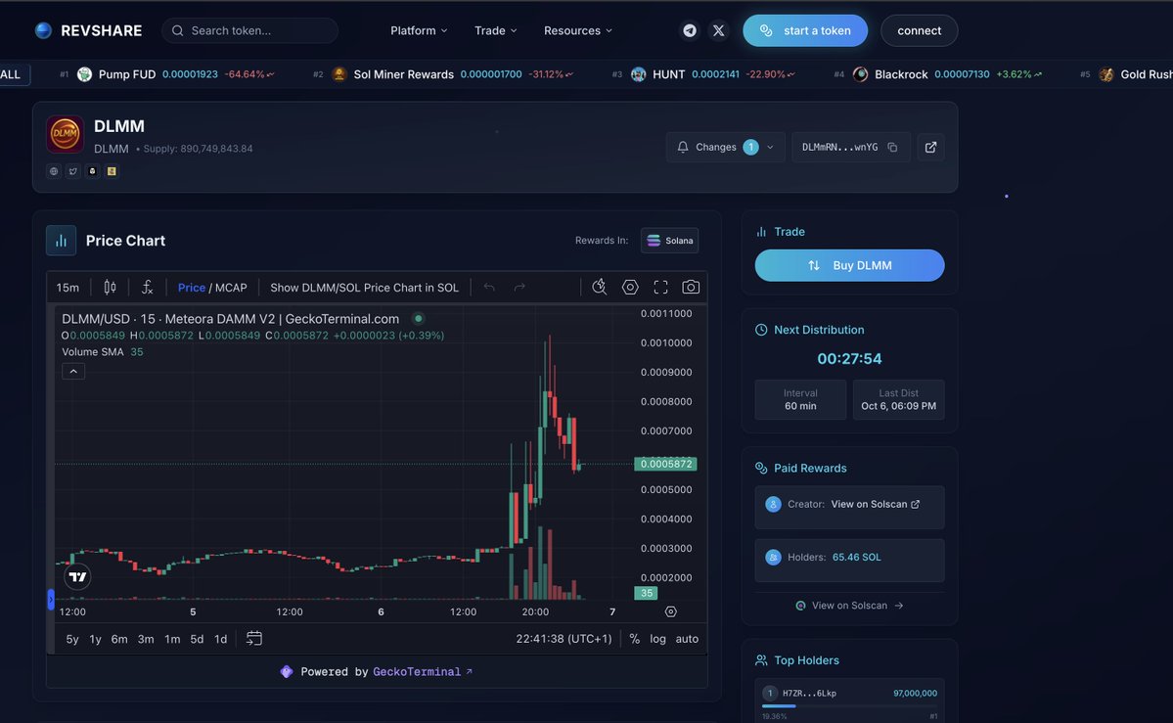The height and width of the screenshot is (723, 1173).
Task: Click the redo arrow in chart toolbar
Action: [519, 288]
